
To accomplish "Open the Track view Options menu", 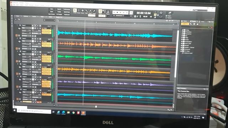I will (26, 16).
